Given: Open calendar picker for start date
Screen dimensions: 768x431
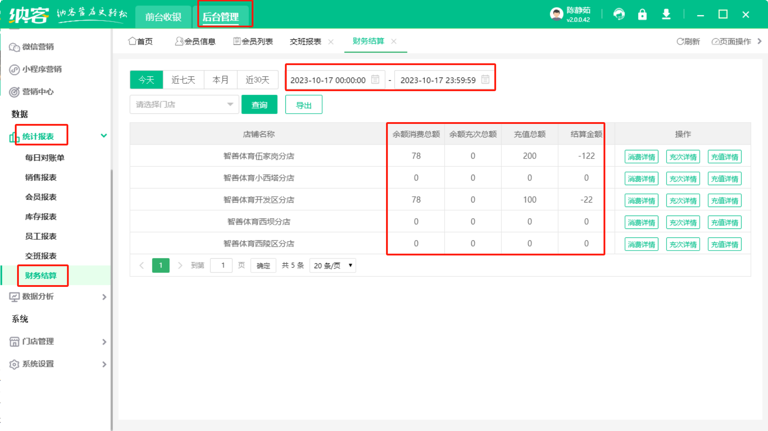Looking at the screenshot, I should (375, 79).
